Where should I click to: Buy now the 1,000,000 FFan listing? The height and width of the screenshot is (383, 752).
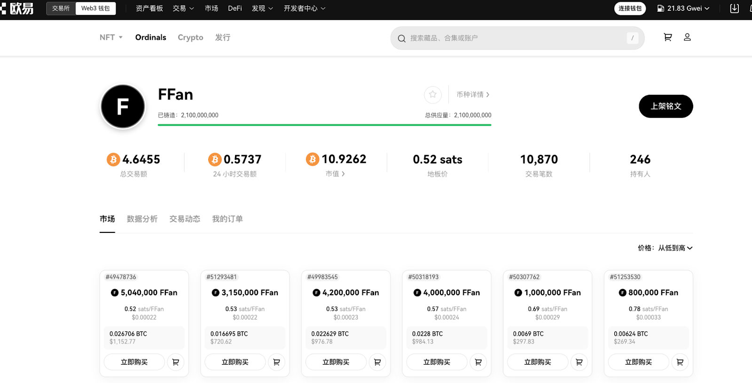pos(538,362)
